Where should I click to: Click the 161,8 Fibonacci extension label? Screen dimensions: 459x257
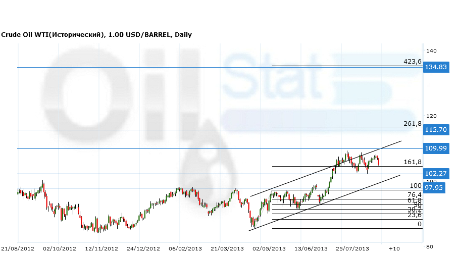[x=413, y=162]
